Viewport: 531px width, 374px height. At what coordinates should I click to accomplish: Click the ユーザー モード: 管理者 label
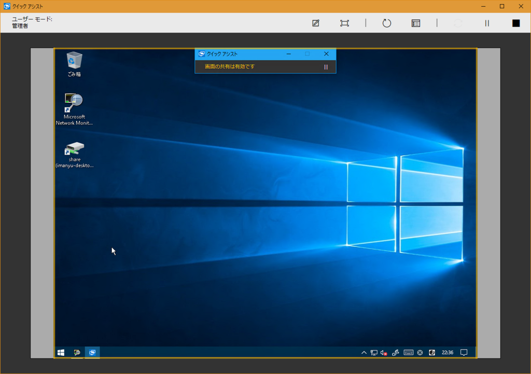[32, 22]
